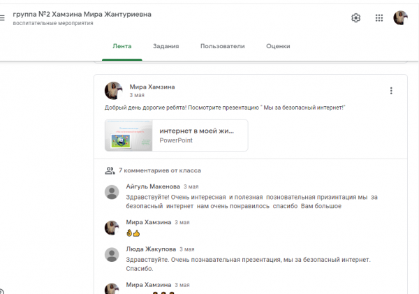
Task: Open the main hamburger menu
Action: click(3, 19)
